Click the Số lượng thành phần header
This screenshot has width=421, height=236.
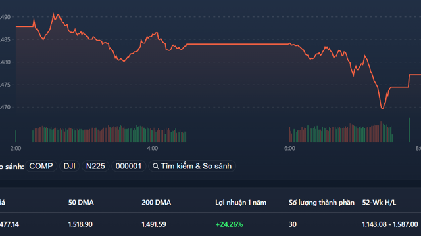click(322, 203)
